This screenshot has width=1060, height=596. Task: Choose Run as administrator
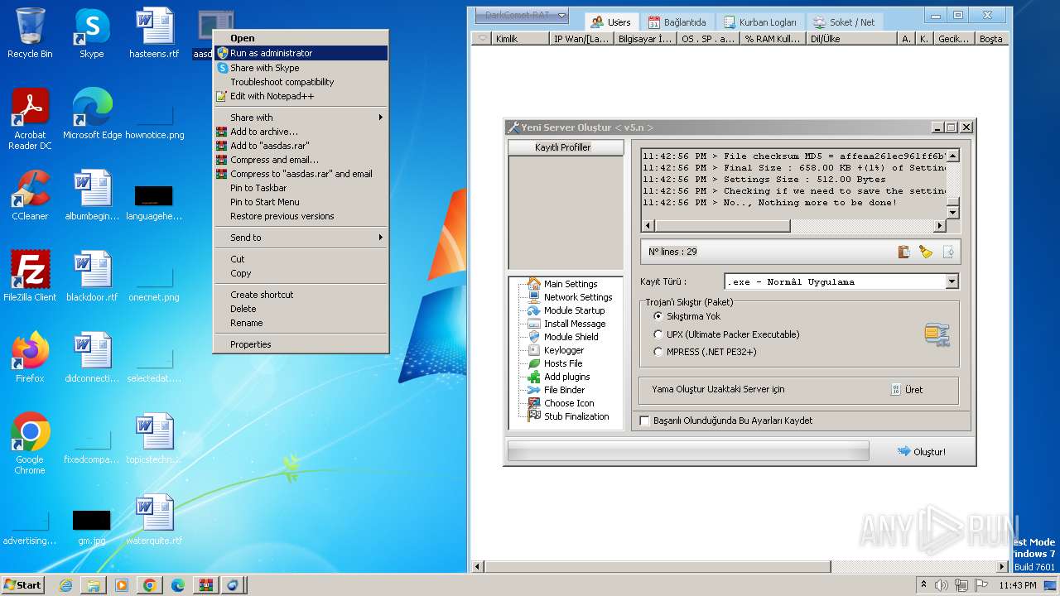pyautogui.click(x=301, y=53)
